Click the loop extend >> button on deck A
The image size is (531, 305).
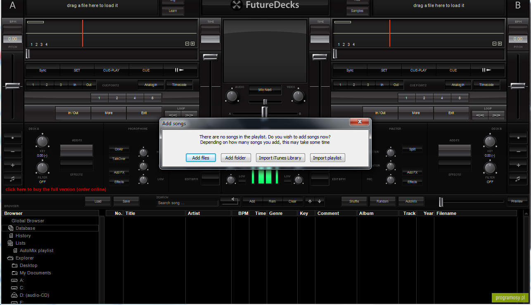pos(189,115)
